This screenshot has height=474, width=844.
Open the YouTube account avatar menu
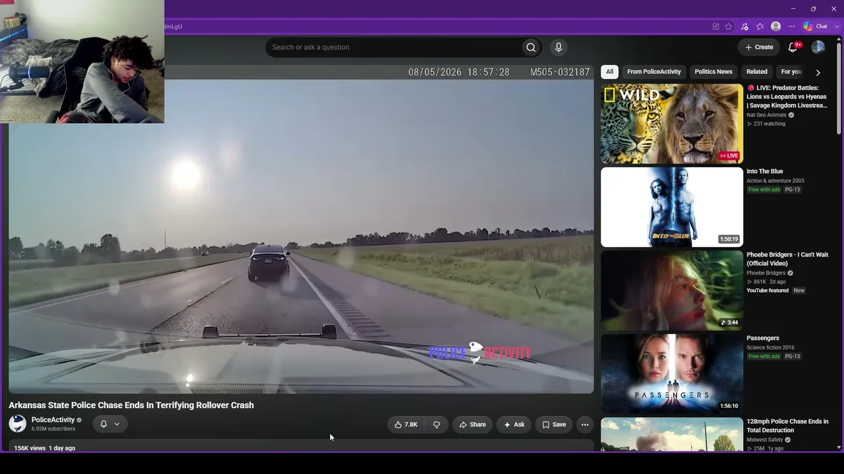coord(818,47)
